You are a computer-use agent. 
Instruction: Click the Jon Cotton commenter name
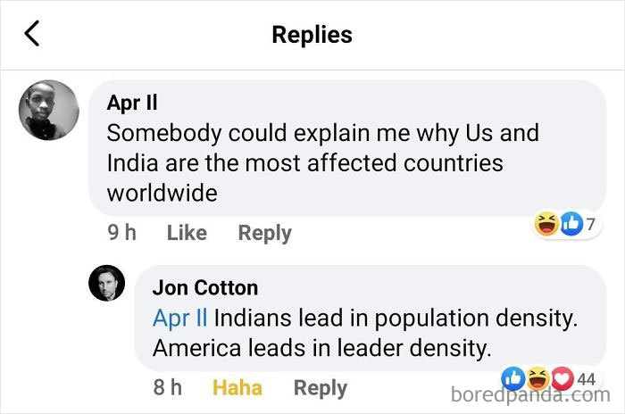(x=205, y=287)
